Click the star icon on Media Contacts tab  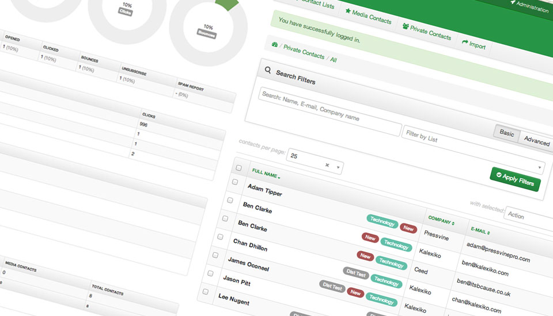[348, 11]
